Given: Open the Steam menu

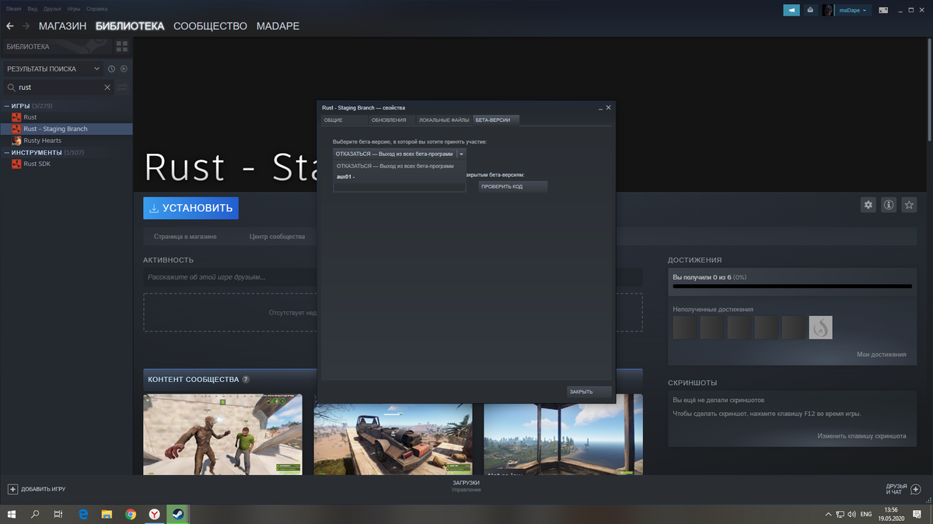Looking at the screenshot, I should [x=14, y=9].
